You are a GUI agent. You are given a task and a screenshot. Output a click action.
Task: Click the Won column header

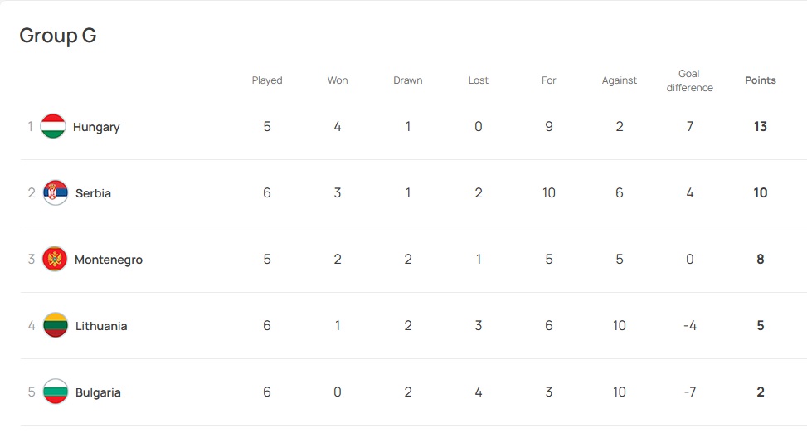(x=338, y=80)
